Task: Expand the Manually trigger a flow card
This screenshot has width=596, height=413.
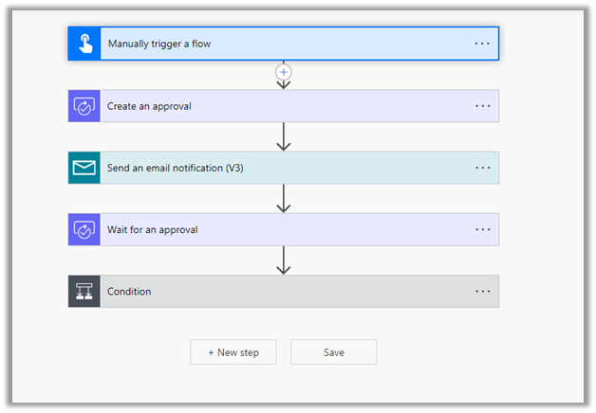Action: click(285, 45)
